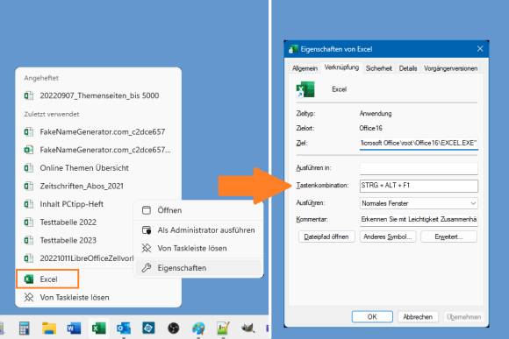Click into the Ziel path field

point(419,143)
